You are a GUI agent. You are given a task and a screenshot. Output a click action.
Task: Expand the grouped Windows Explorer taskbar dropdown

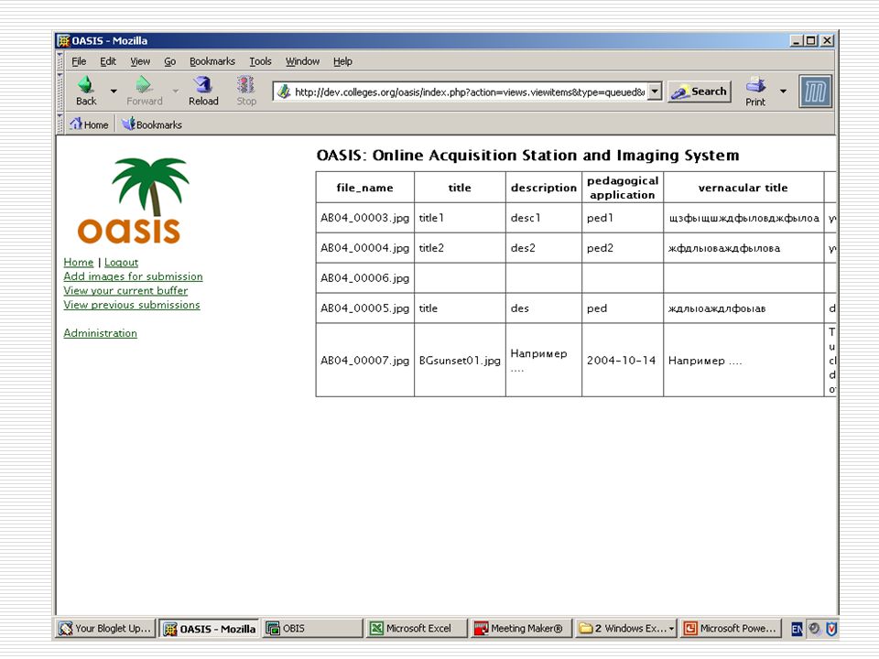click(671, 629)
